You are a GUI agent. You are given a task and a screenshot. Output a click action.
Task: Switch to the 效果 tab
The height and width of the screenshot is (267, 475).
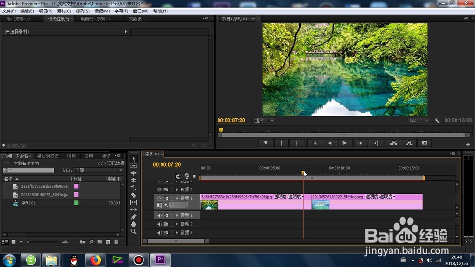(x=89, y=156)
